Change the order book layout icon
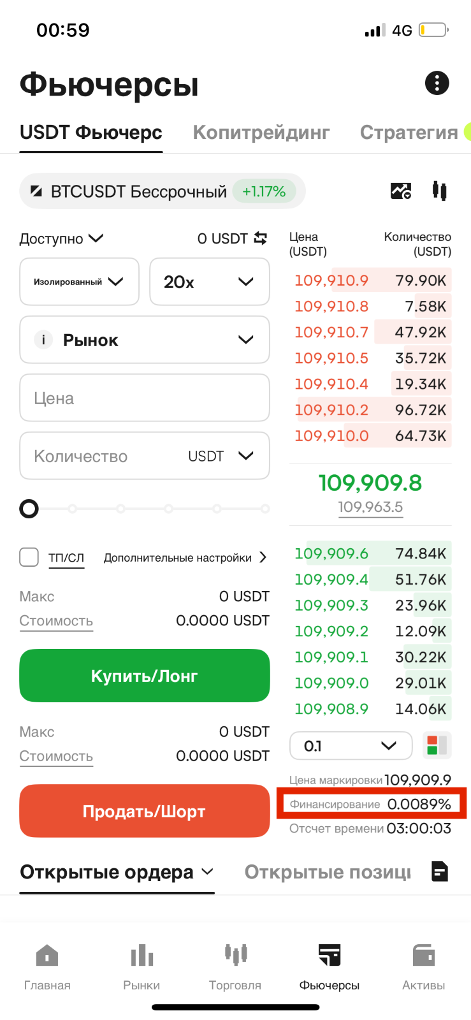The width and height of the screenshot is (471, 1020). tap(437, 745)
